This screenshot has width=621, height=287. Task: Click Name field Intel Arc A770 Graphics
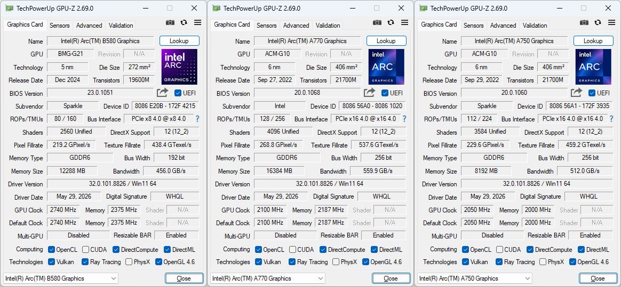(307, 40)
